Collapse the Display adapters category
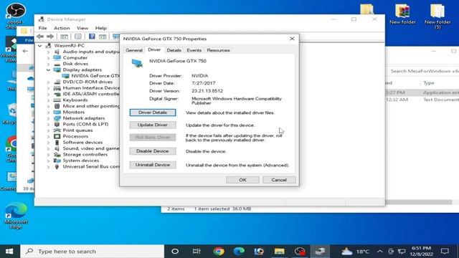The width and height of the screenshot is (459, 258). coord(48,70)
